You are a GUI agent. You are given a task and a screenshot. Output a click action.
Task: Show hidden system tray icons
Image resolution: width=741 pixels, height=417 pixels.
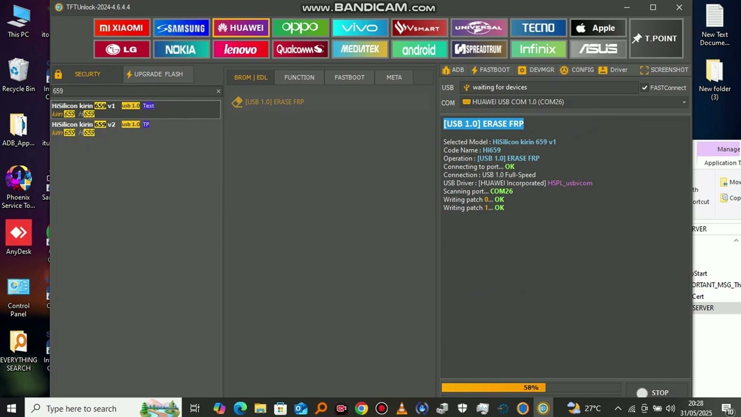[618, 408]
